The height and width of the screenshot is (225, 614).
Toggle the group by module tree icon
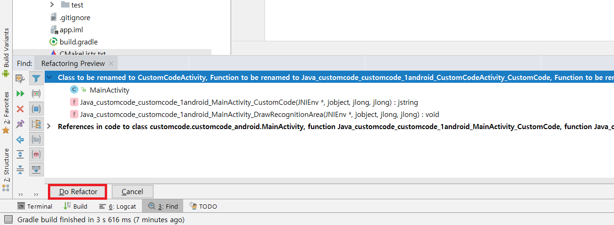(x=36, y=124)
